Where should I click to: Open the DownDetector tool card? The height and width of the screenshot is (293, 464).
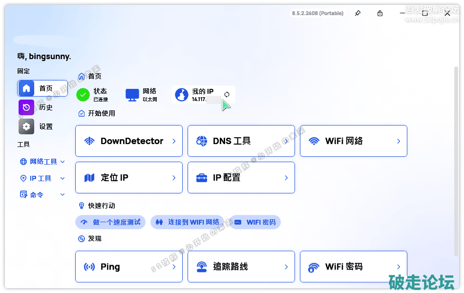tap(129, 141)
